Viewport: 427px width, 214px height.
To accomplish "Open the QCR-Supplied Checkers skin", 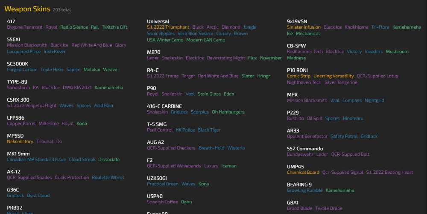I will click(x=171, y=148).
